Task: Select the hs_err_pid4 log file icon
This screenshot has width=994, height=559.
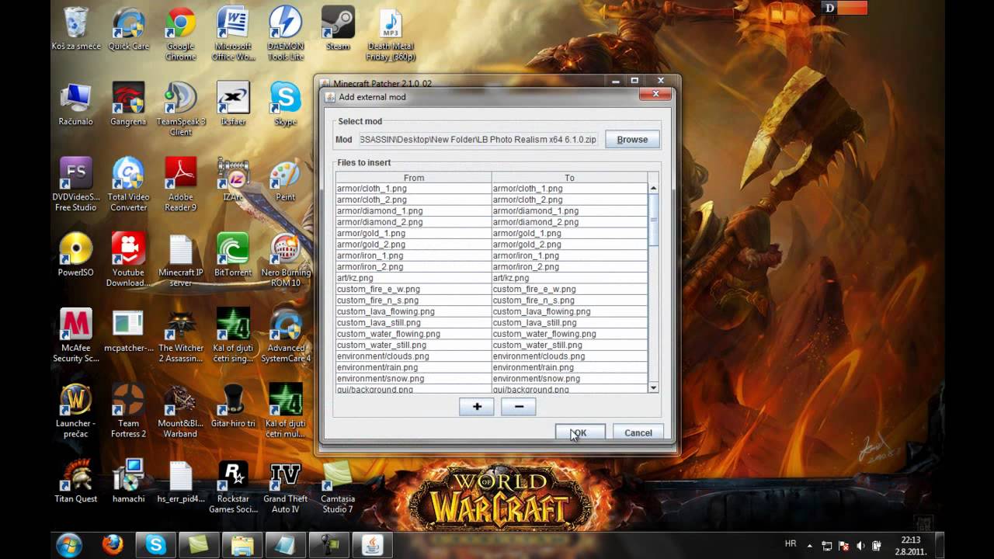Action: [180, 481]
